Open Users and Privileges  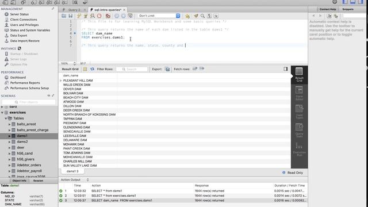(x=24, y=25)
